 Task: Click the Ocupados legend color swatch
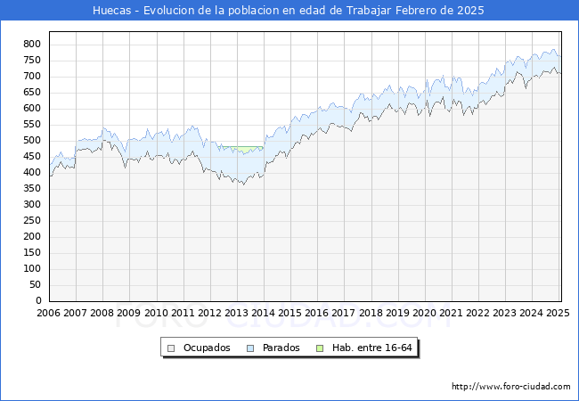(x=171, y=348)
